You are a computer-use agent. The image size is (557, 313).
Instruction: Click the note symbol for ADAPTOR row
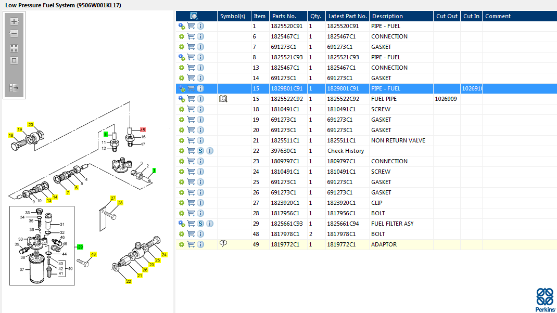click(223, 244)
